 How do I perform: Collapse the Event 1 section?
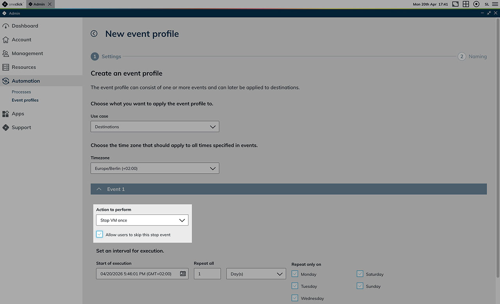click(99, 189)
